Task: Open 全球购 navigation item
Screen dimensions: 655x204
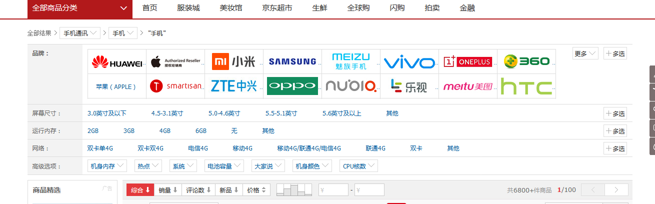Action: coord(358,8)
